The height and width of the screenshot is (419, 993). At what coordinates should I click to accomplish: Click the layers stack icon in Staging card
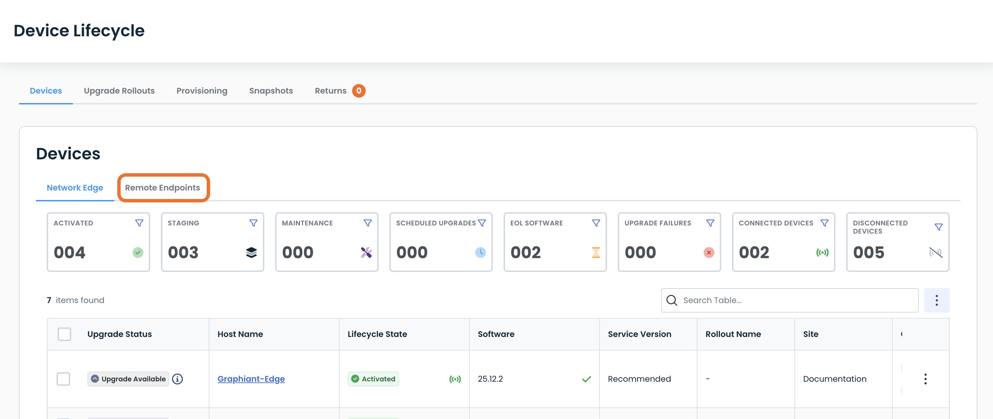pyautogui.click(x=251, y=253)
